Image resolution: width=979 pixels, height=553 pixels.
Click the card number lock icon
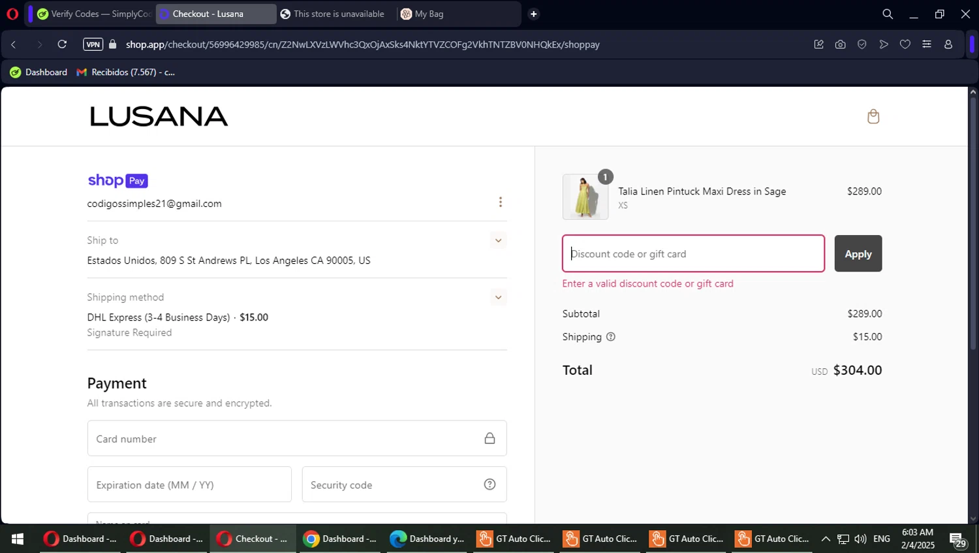[x=489, y=438]
